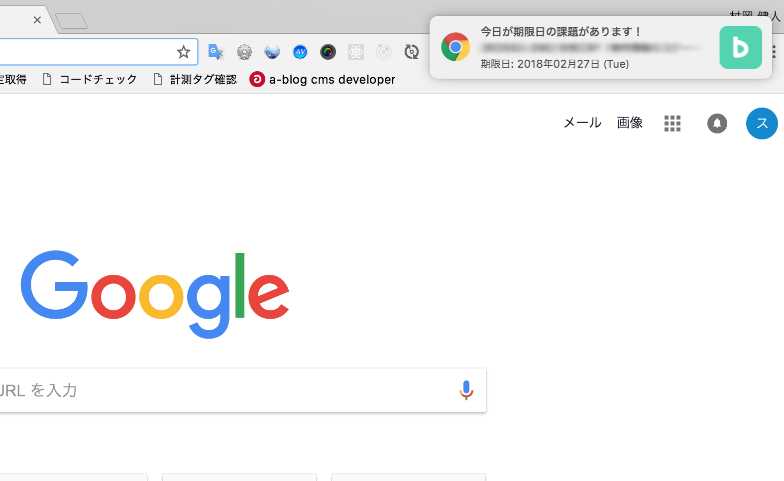784x481 pixels.
Task: Open the メール link
Action: (582, 122)
